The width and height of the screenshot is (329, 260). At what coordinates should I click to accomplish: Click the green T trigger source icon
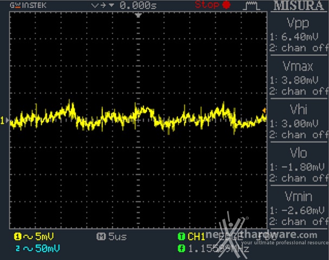182,237
